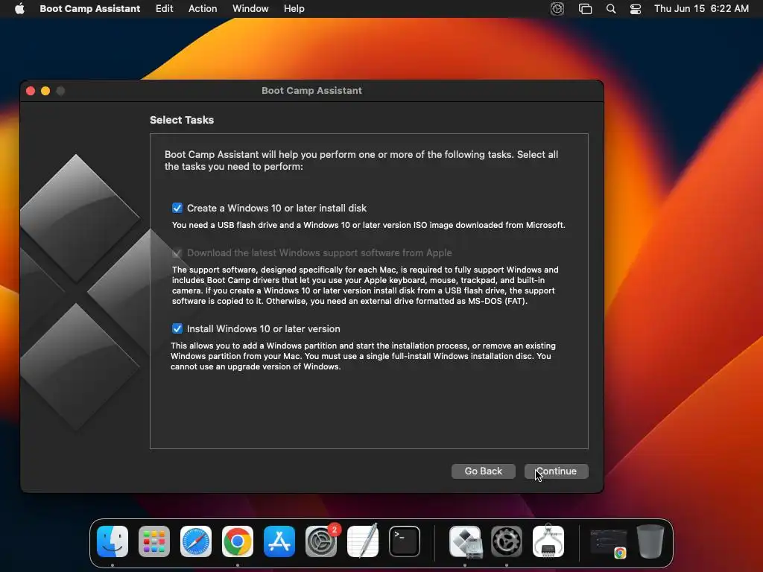The height and width of the screenshot is (572, 763).
Task: Open the Boot Camp Assistant app menu
Action: 90,8
